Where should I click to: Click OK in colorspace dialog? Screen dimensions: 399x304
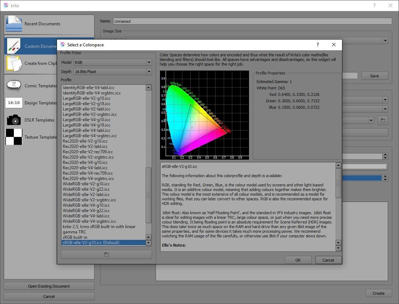(x=298, y=260)
